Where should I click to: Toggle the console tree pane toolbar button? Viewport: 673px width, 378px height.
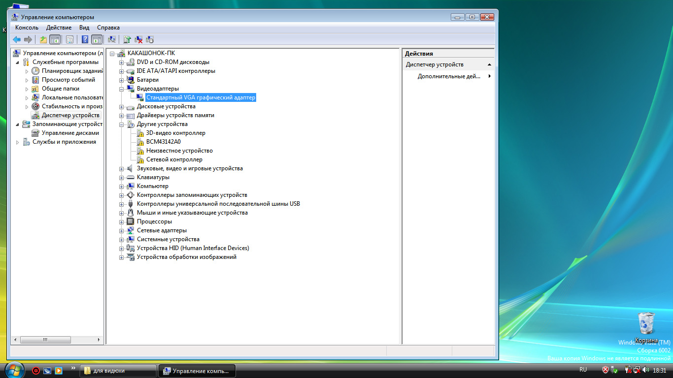[55, 39]
